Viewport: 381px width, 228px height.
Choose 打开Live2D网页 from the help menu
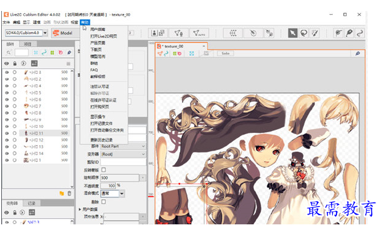[104, 36]
